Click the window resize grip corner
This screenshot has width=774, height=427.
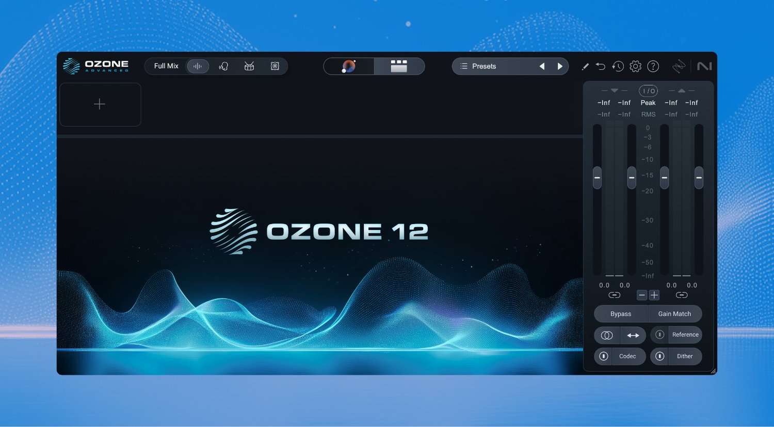tap(713, 371)
